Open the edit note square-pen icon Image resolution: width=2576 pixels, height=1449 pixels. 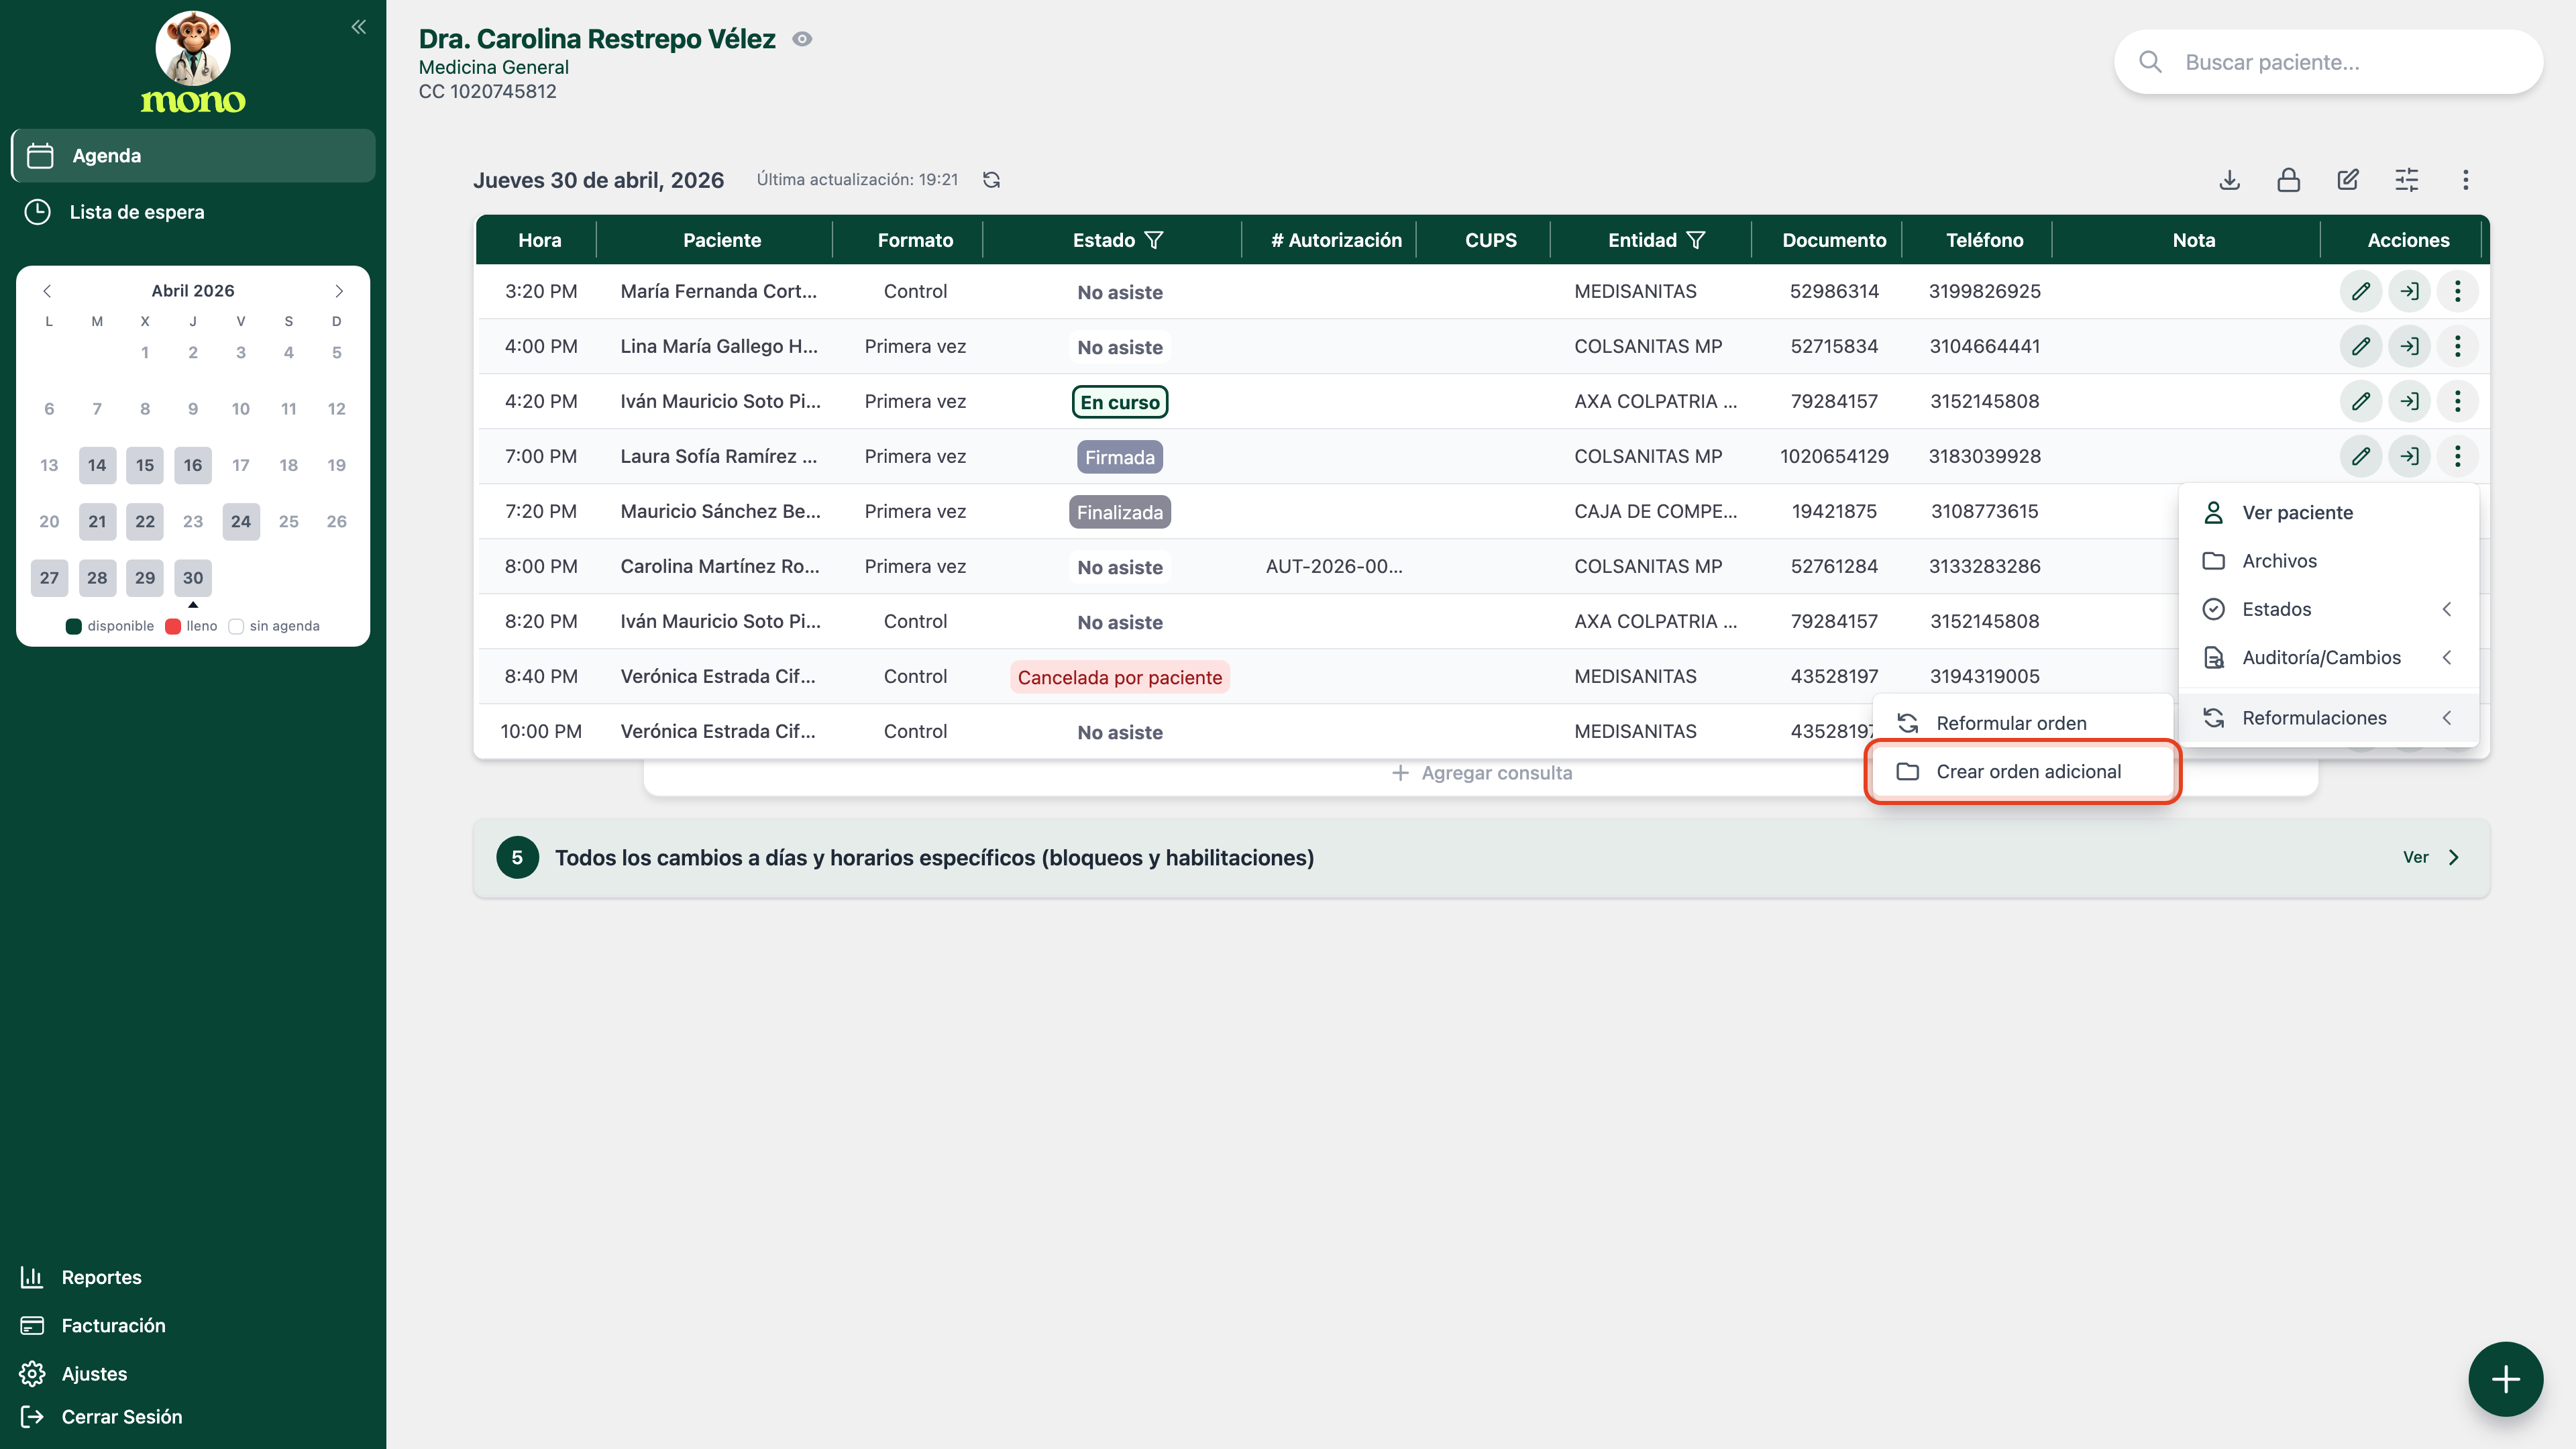click(x=2348, y=180)
